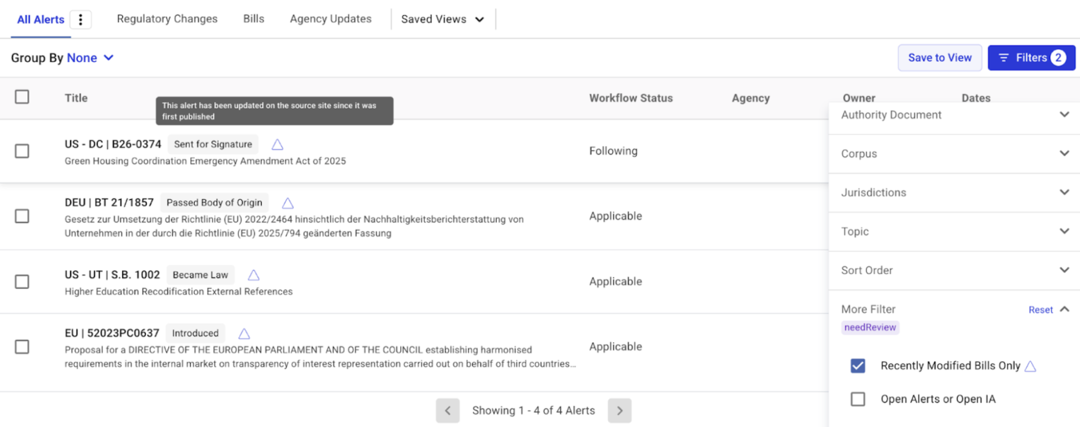Click the three-dot menu beside All Alerts
The height and width of the screenshot is (427, 1080).
pyautogui.click(x=81, y=20)
